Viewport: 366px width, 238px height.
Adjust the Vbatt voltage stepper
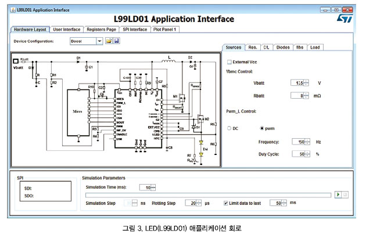306,83
